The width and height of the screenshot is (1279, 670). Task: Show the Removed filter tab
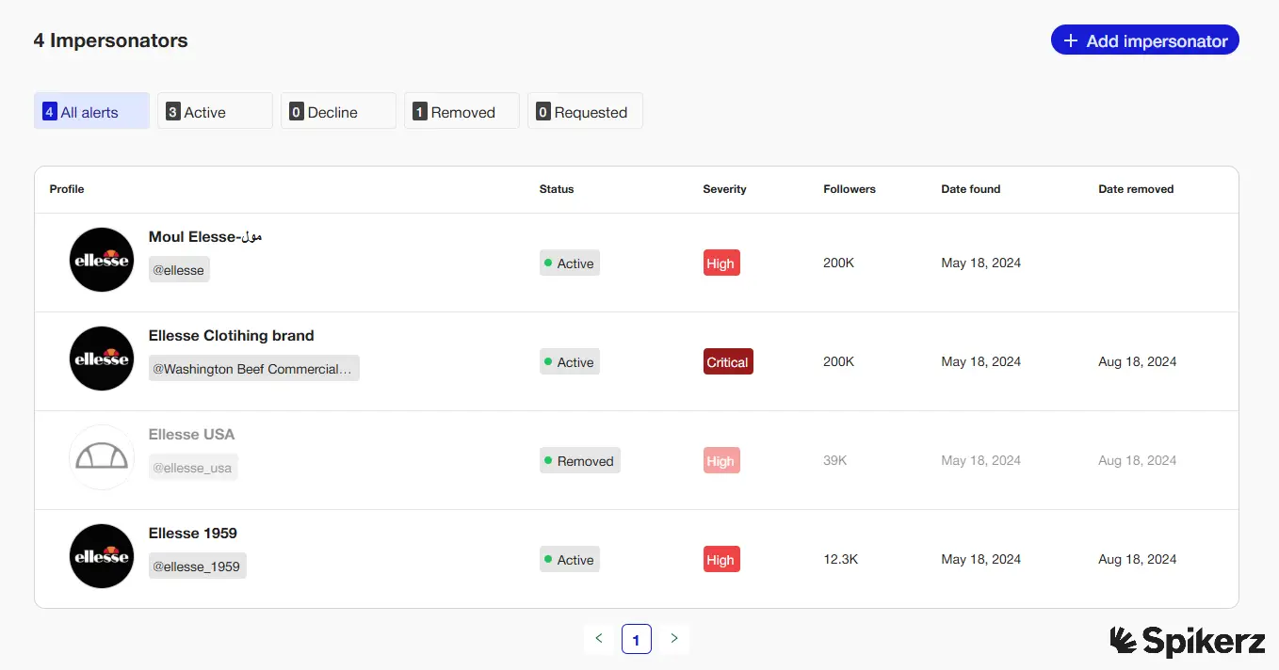tap(461, 111)
